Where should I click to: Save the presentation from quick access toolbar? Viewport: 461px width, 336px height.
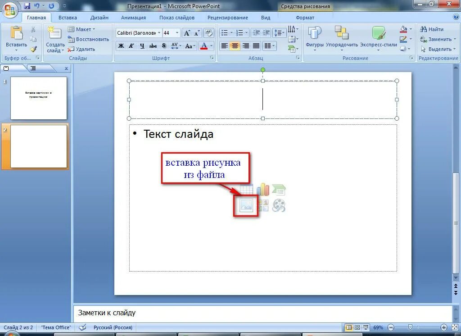tap(27, 5)
